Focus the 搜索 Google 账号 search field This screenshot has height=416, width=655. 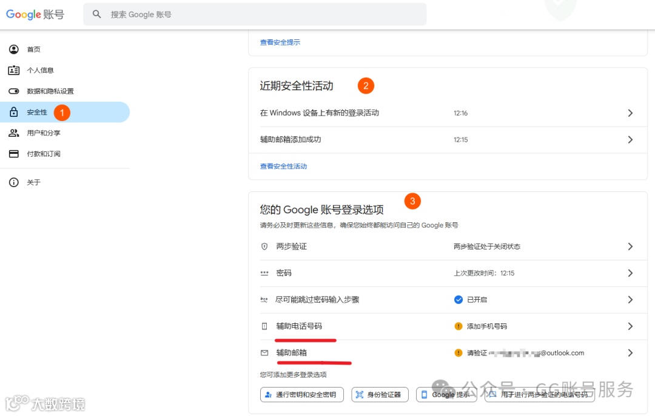click(x=255, y=14)
